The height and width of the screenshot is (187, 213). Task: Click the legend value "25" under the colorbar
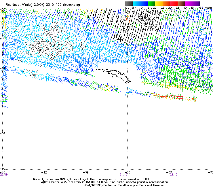[162, 7]
